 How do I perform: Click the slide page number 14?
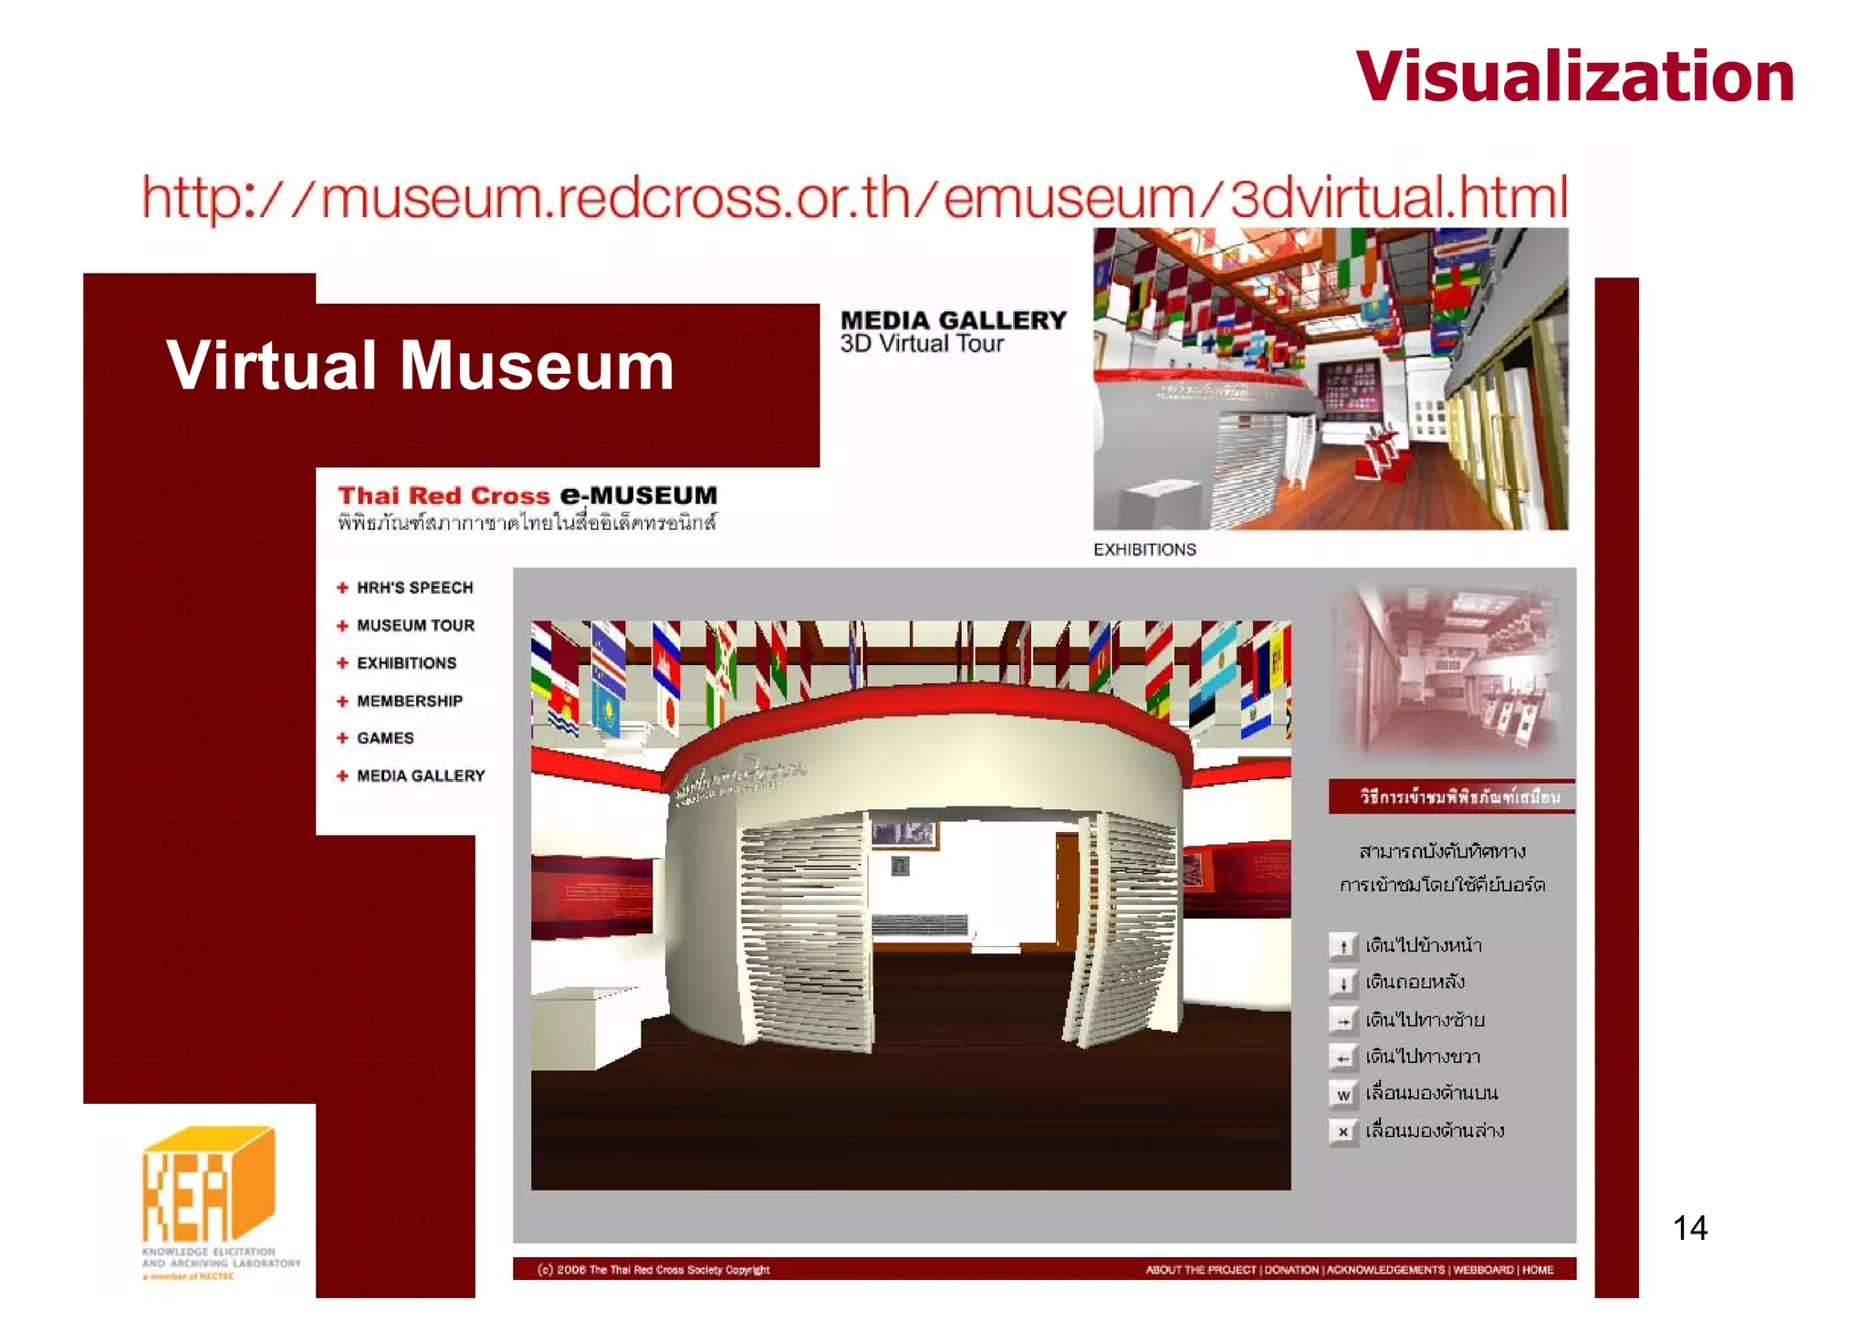tap(1690, 1228)
